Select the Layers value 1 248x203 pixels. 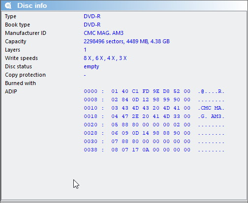(x=85, y=50)
